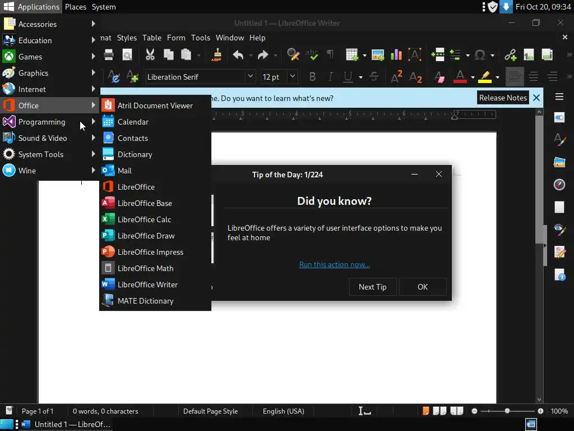Enable Center paragraph alignment
The width and height of the screenshot is (574, 431).
coord(534,76)
